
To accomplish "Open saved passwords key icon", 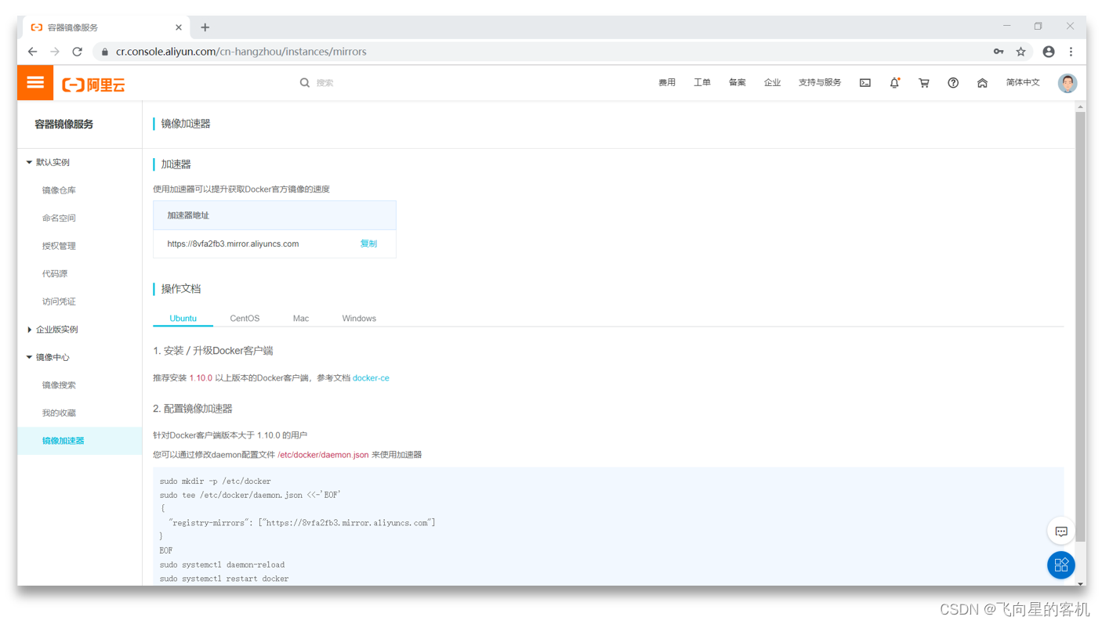I will (999, 52).
